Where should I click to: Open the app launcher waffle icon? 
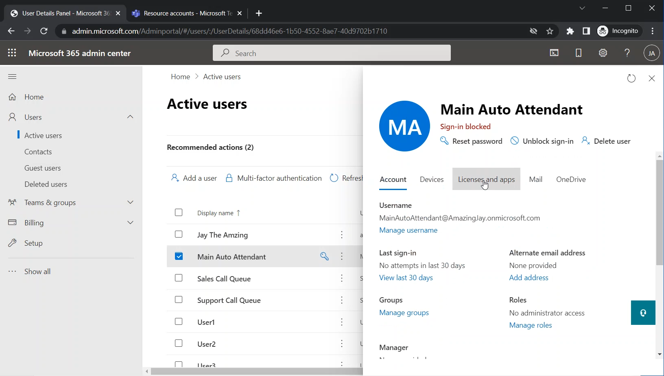(x=12, y=53)
